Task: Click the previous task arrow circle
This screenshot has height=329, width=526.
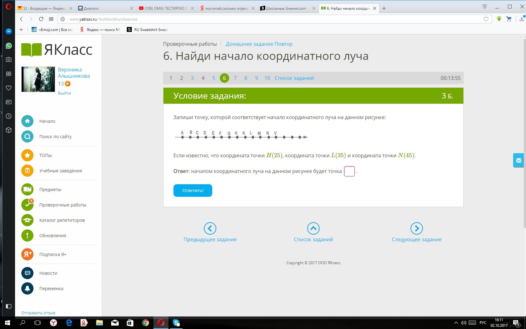Action: pyautogui.click(x=210, y=228)
